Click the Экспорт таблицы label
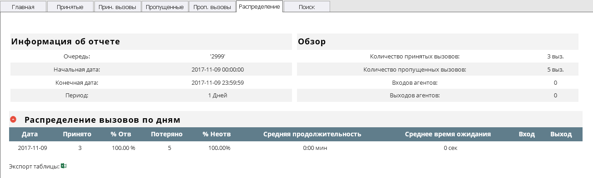This screenshot has width=593, height=178. (34, 167)
